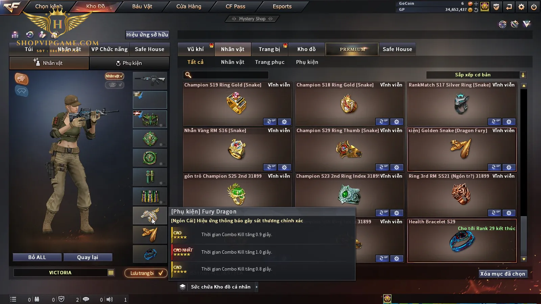Open the settings gear in top bar
Viewport: 541px width, 304px height.
tap(521, 7)
